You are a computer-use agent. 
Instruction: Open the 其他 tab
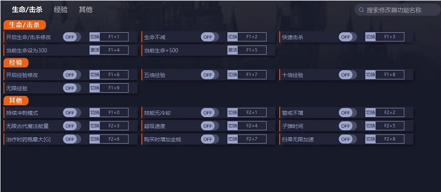[x=85, y=10]
